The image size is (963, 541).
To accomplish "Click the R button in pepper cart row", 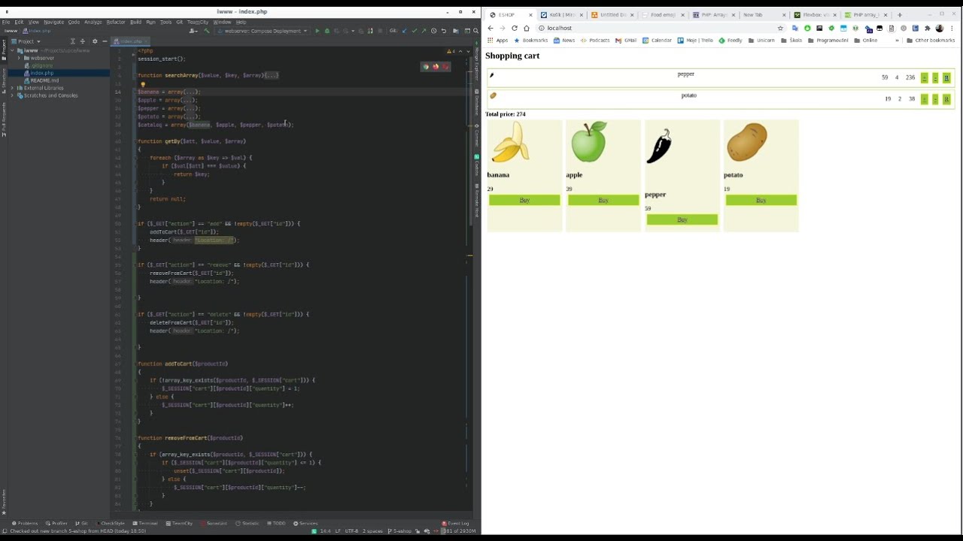I will coord(946,78).
